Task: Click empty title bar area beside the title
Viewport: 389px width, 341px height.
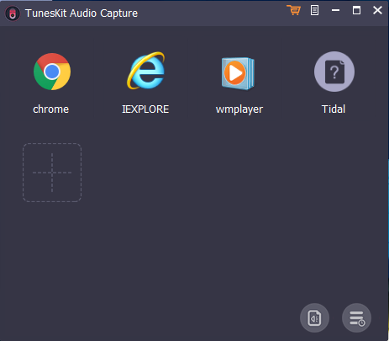Action: 210,13
